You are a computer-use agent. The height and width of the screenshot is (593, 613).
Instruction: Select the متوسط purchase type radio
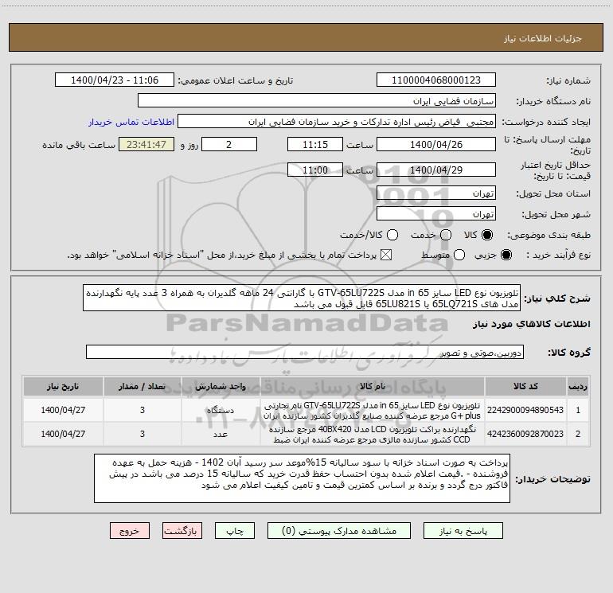pyautogui.click(x=459, y=256)
